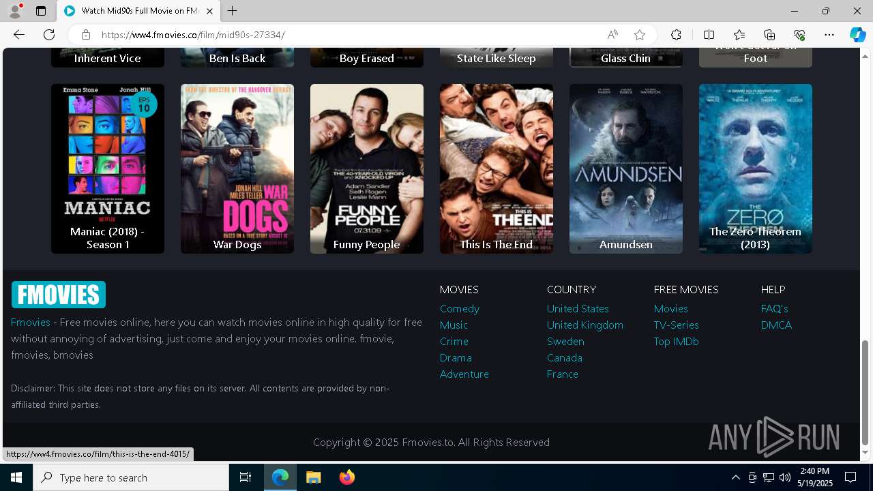Browse the Music genre link
This screenshot has height=491, width=873.
pos(454,325)
